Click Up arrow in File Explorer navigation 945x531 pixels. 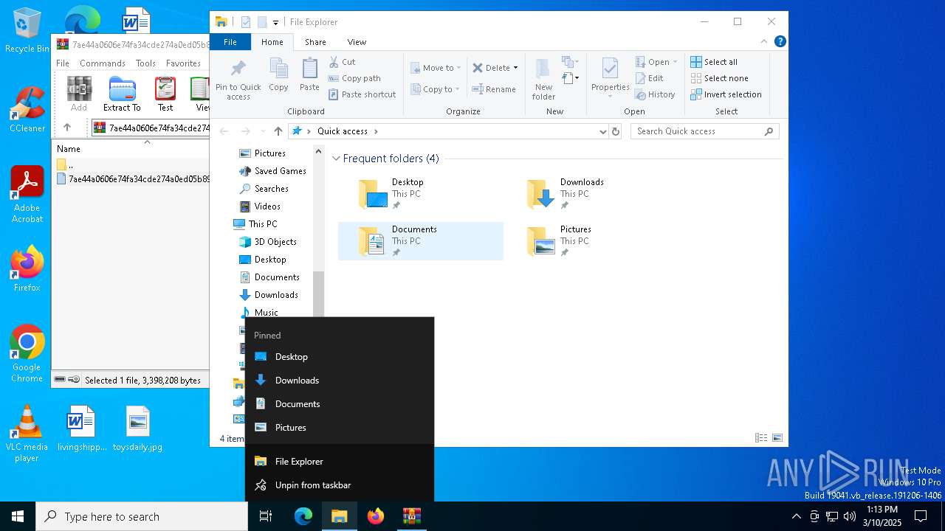278,131
